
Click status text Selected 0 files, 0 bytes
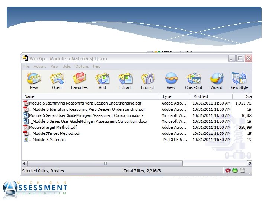[x=43, y=171]
